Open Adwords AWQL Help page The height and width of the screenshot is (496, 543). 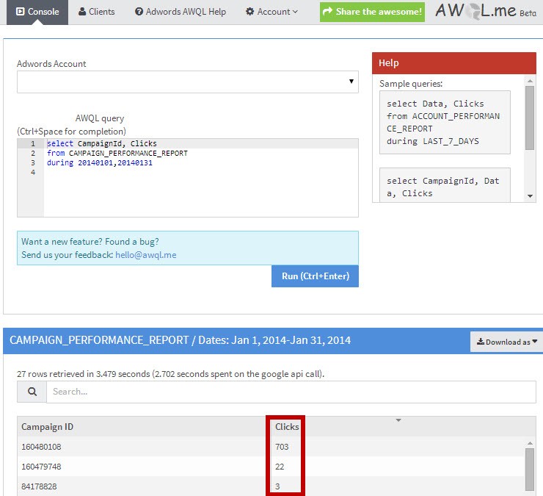[180, 12]
